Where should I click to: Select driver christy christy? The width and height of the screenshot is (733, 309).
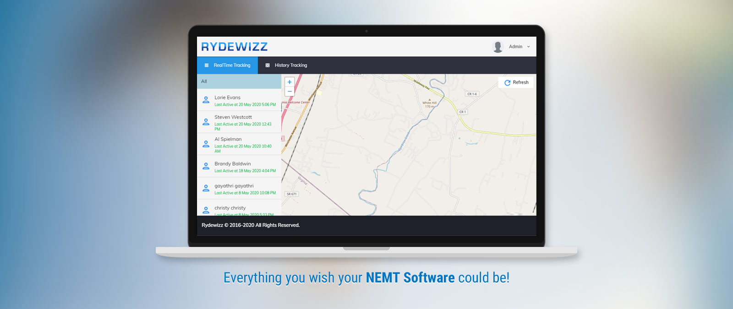click(239, 207)
